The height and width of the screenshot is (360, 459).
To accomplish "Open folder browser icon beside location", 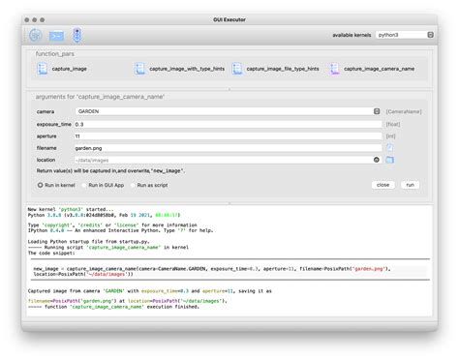I will [390, 160].
